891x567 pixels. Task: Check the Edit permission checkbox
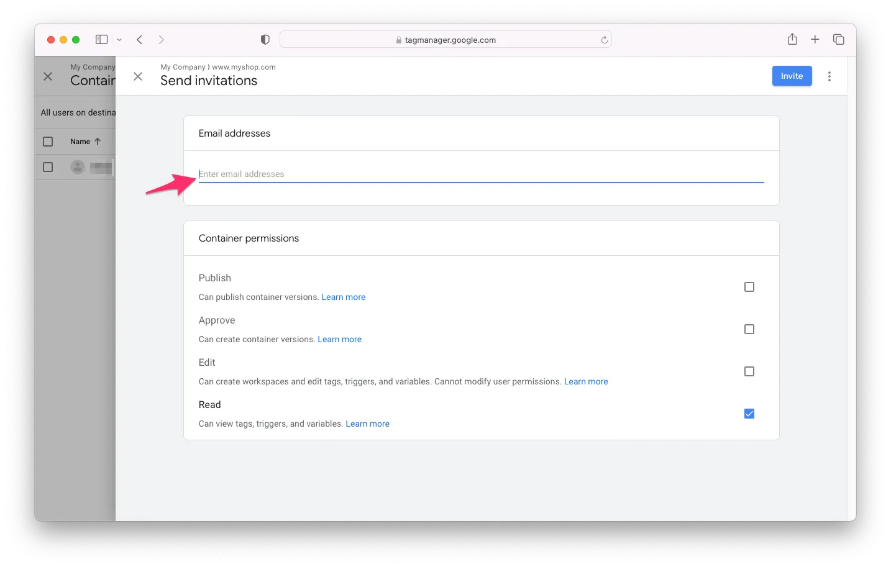(749, 371)
